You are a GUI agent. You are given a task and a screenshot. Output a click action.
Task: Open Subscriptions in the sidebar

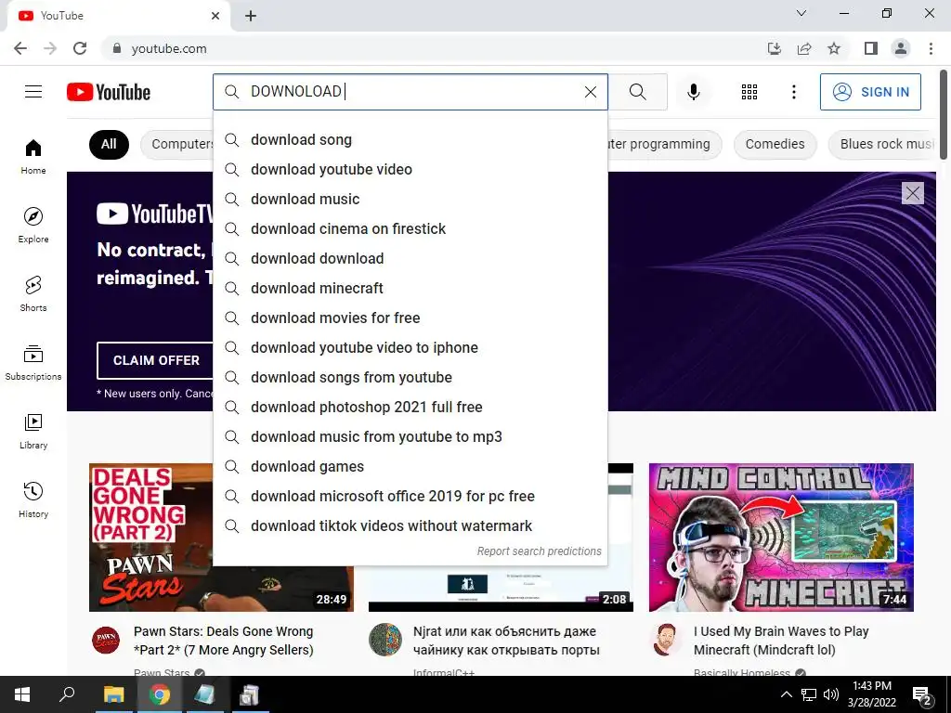(x=33, y=362)
